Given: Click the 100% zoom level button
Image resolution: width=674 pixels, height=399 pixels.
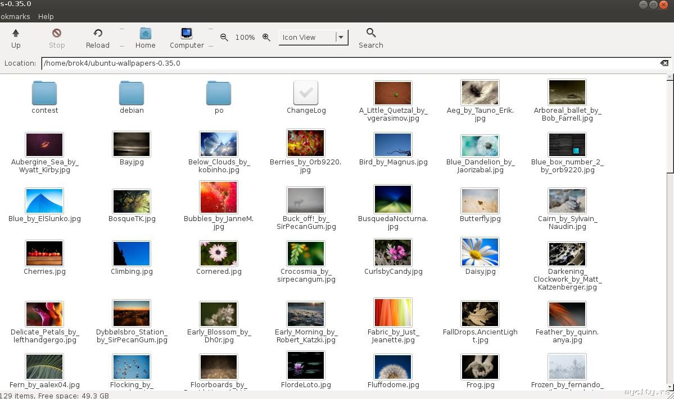Looking at the screenshot, I should [x=245, y=38].
